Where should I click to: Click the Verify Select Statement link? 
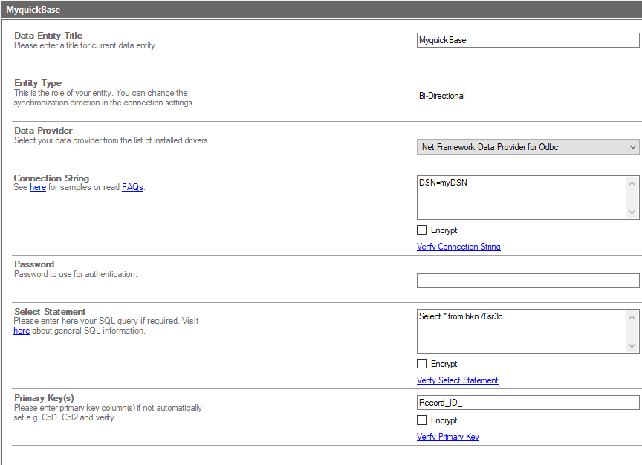[x=457, y=380]
